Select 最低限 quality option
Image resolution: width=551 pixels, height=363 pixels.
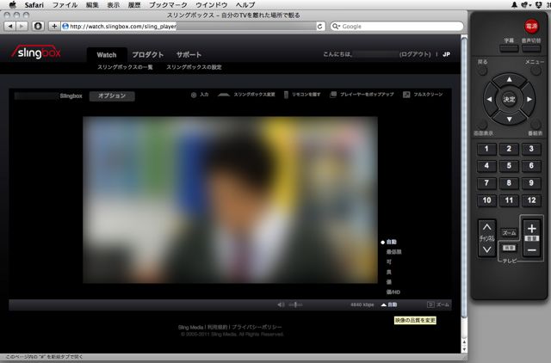393,252
